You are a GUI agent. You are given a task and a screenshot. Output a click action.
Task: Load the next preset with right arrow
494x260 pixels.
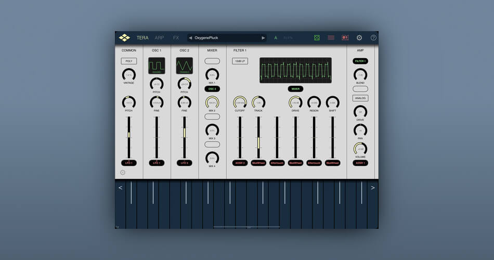[263, 38]
